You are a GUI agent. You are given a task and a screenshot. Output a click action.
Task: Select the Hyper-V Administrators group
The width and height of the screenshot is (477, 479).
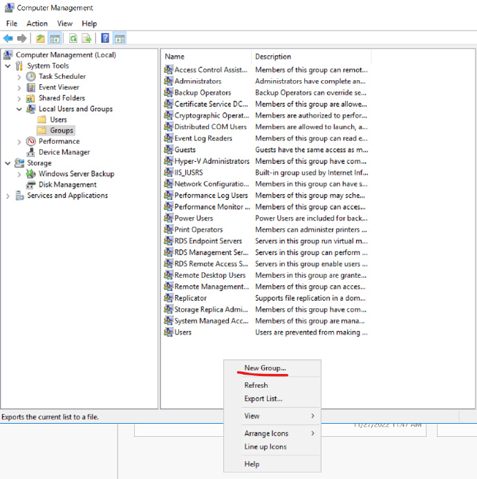pos(212,161)
